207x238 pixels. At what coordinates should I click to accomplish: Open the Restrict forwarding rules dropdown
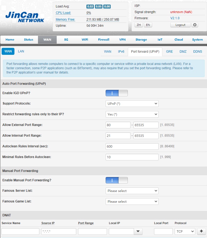pos(132,114)
